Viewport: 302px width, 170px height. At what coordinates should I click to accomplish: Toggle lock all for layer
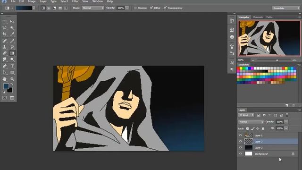(x=263, y=128)
